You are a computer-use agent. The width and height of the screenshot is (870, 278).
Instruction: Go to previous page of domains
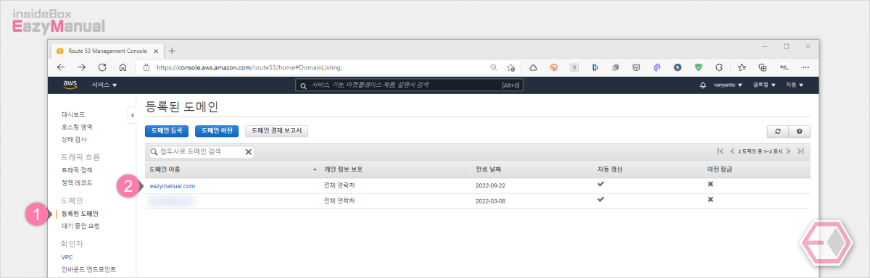click(x=732, y=151)
